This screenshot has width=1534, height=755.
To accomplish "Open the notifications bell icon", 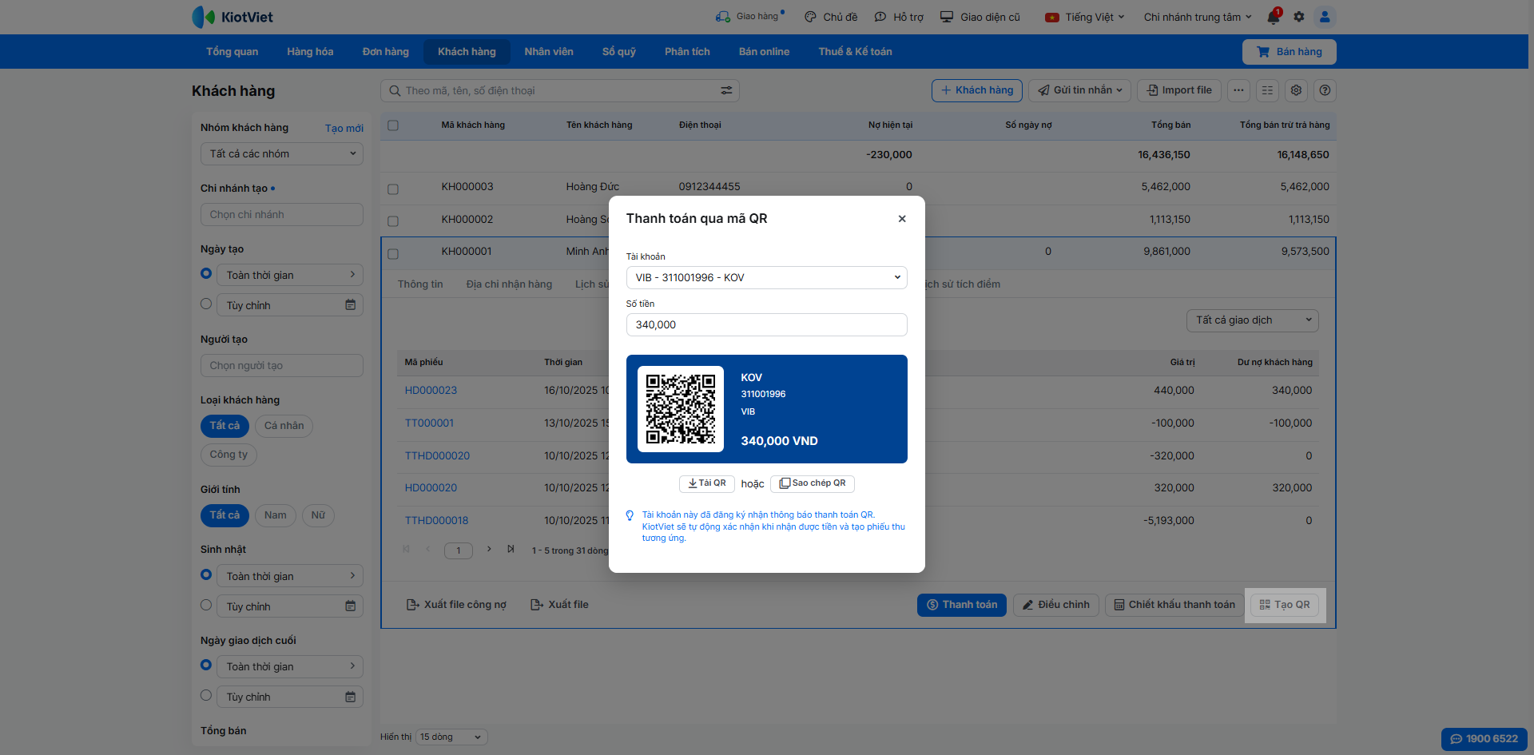I will click(x=1273, y=18).
